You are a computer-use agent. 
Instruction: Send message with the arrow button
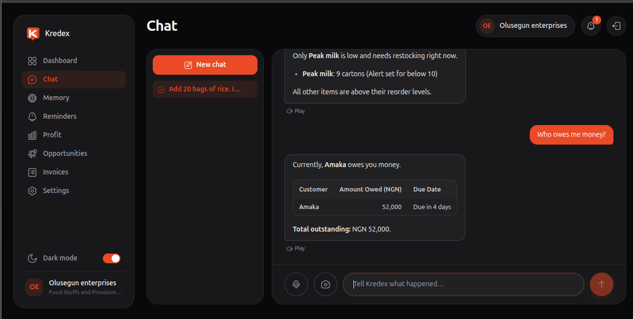(602, 284)
